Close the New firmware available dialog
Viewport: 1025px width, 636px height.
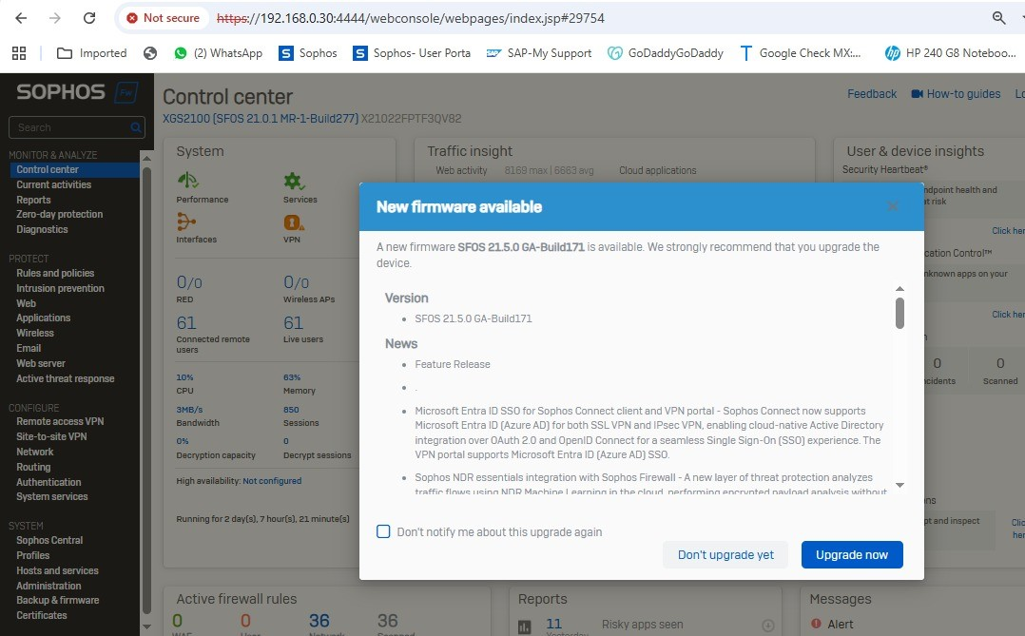click(x=893, y=206)
